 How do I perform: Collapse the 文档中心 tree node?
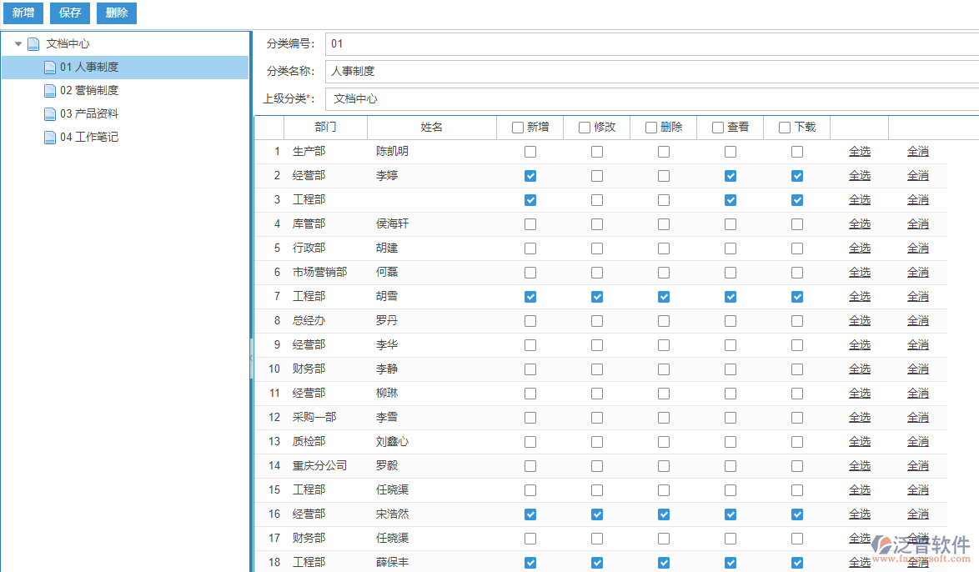point(18,43)
